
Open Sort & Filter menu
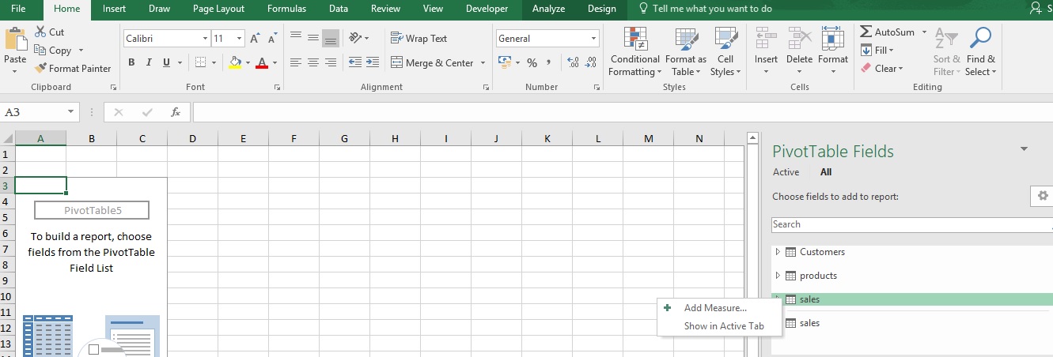(x=946, y=52)
